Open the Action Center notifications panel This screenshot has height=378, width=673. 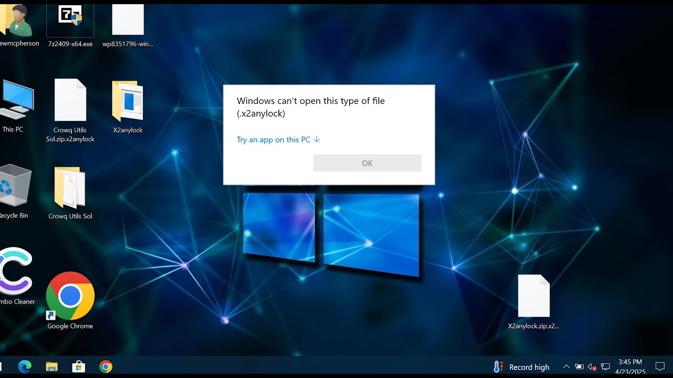[x=660, y=367]
